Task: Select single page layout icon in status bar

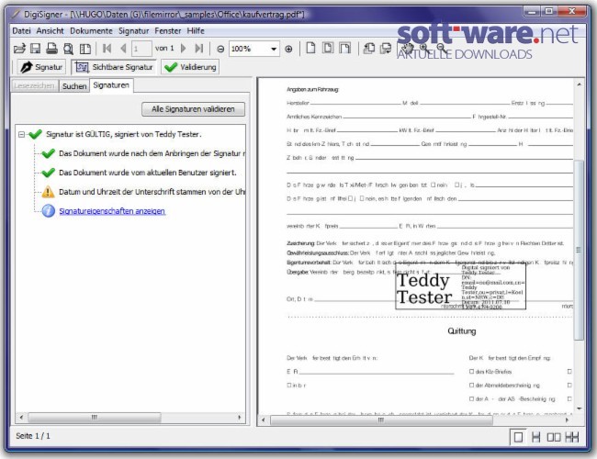Action: pos(518,437)
